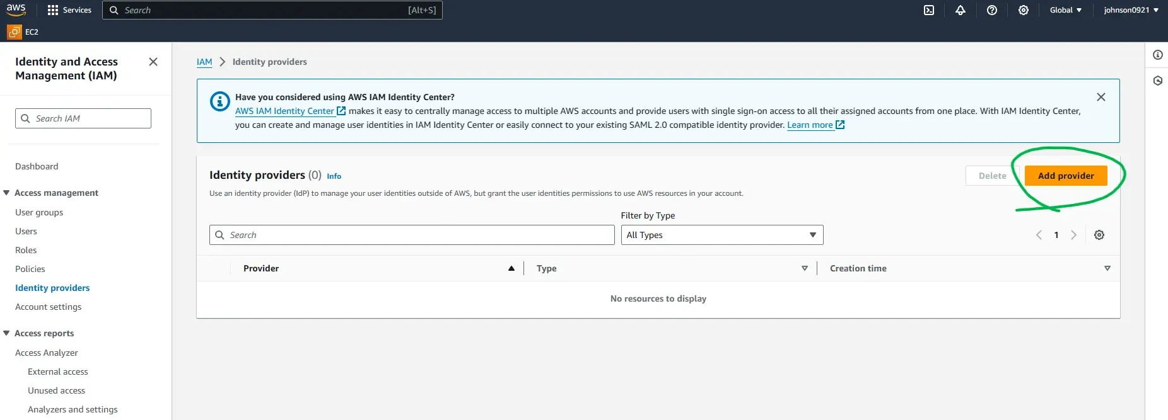Focus the top AWS search bar
Image resolution: width=1168 pixels, height=420 pixels.
coord(272,10)
